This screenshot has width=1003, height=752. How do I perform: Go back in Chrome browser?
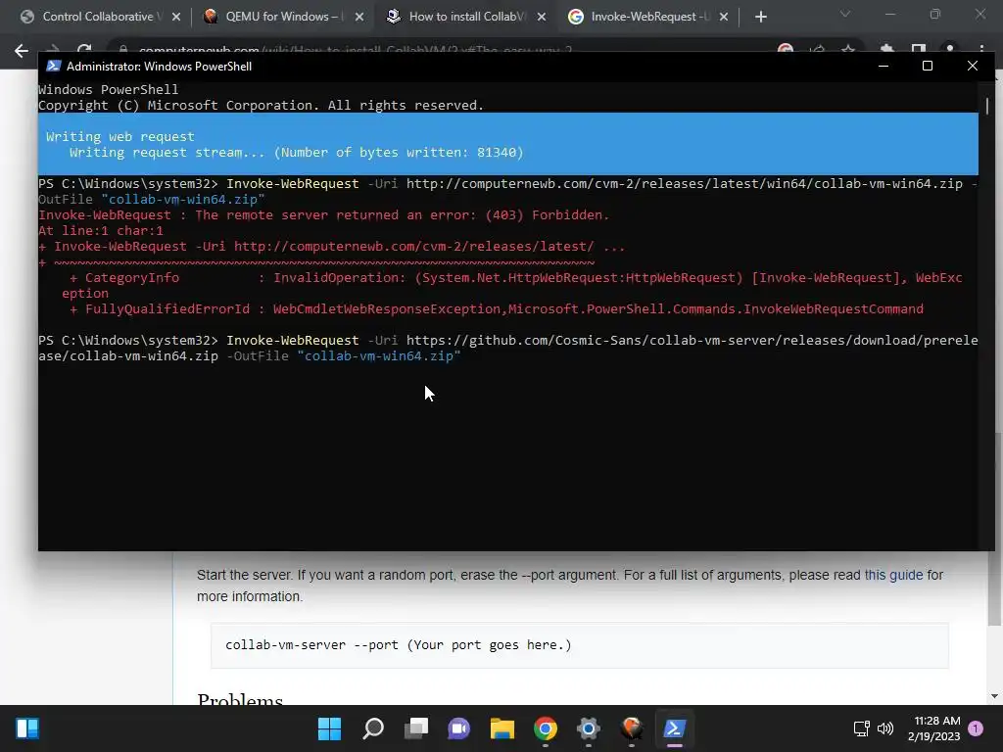22,50
